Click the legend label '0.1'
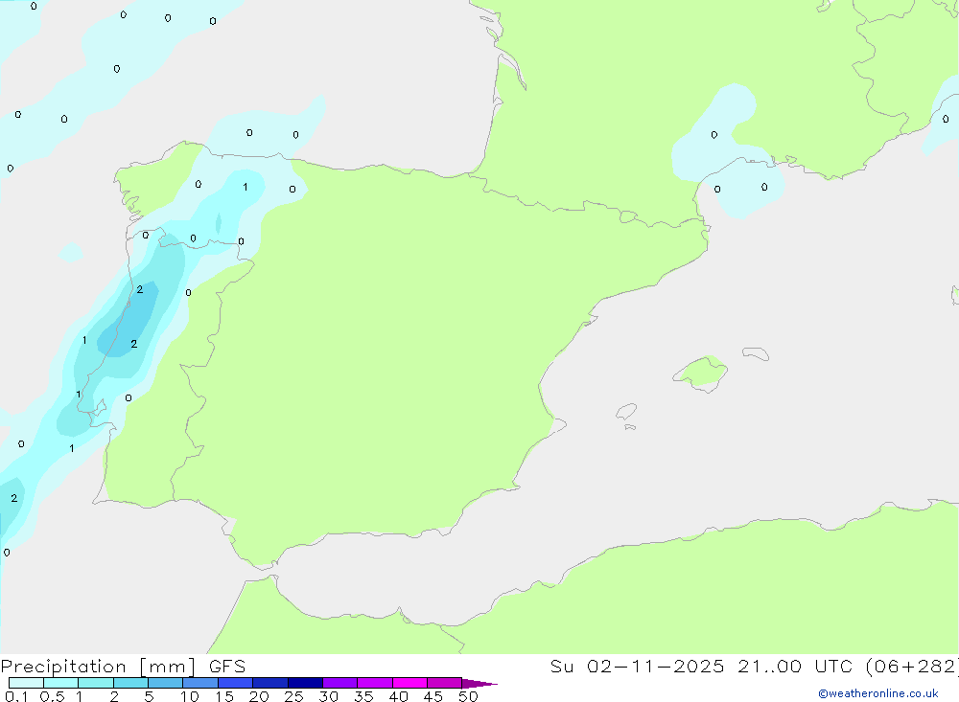 (x=16, y=696)
